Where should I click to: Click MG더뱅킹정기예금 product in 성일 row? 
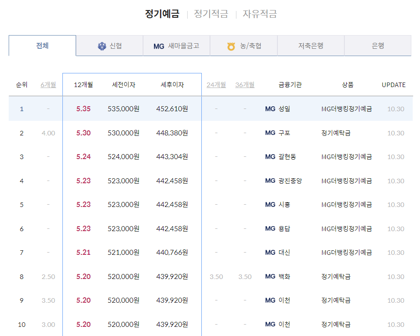point(347,109)
